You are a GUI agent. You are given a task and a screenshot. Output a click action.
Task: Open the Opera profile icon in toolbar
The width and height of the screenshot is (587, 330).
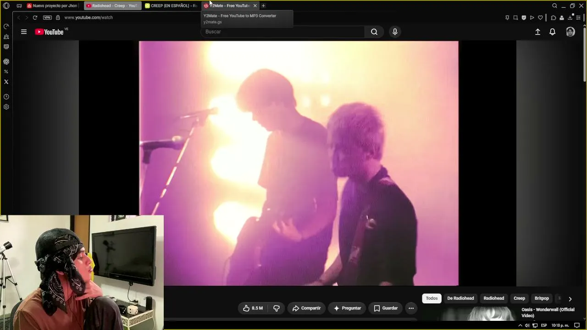[562, 17]
